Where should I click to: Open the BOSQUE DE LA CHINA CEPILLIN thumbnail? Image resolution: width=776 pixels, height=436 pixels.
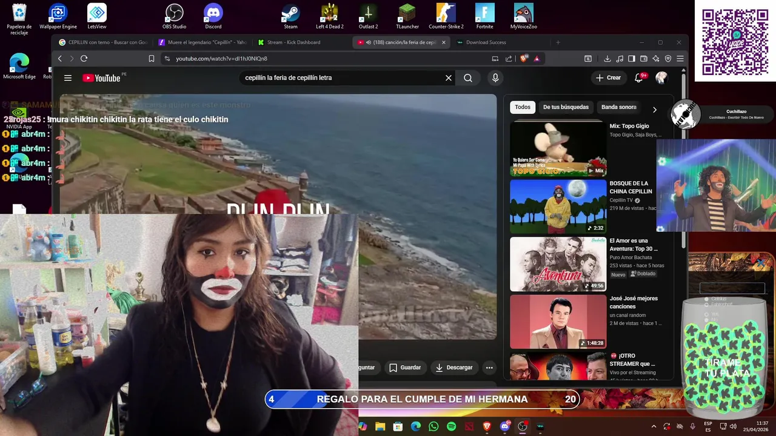558,206
